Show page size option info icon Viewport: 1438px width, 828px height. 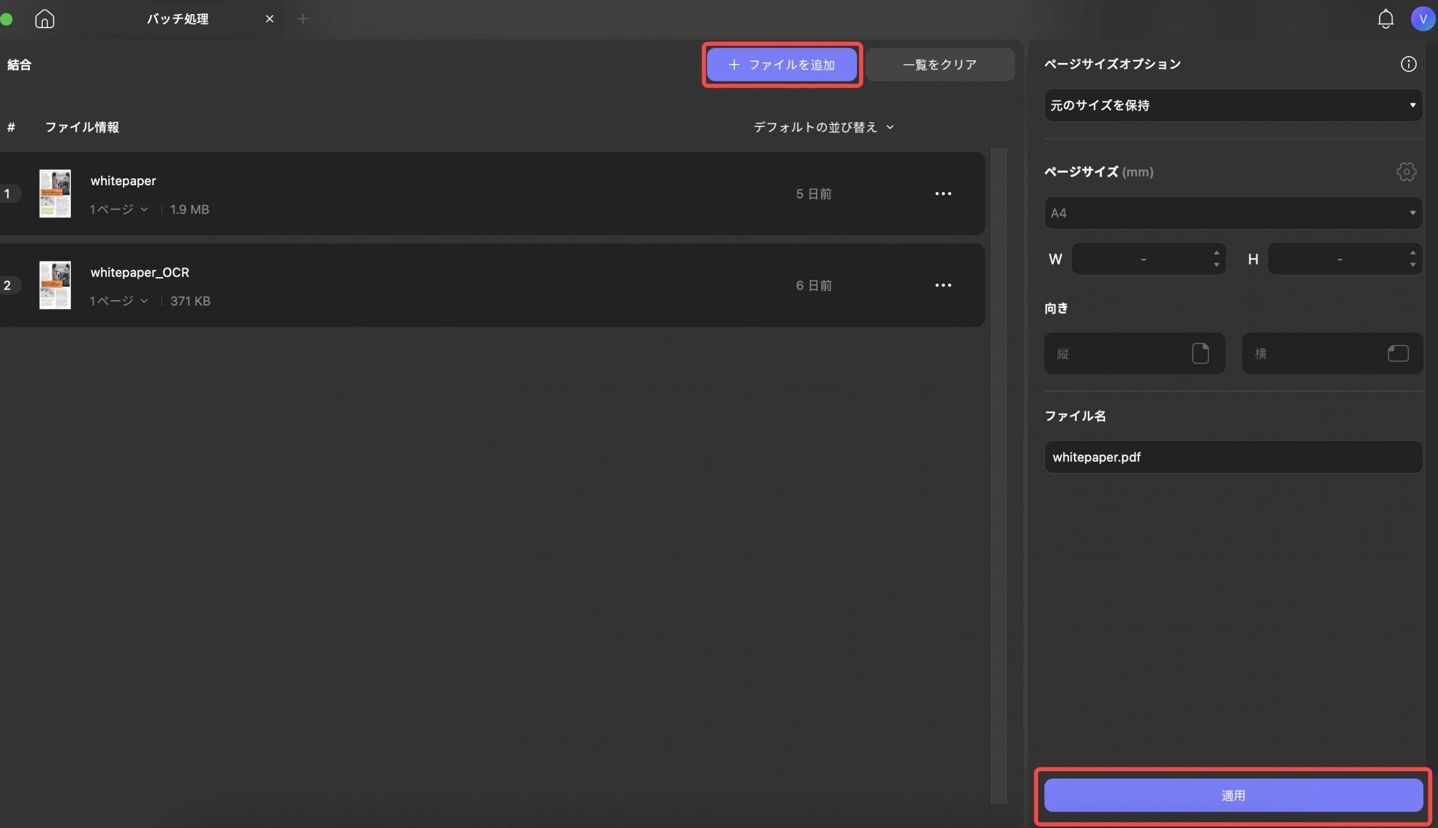(1408, 63)
